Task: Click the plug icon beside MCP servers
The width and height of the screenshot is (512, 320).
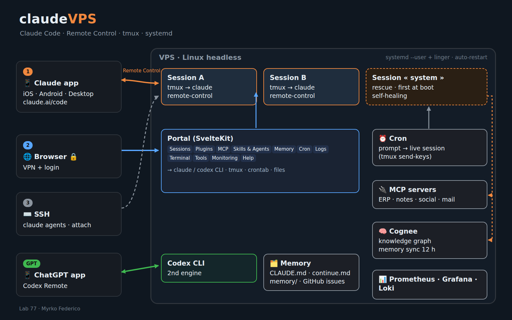Action: coord(383,190)
